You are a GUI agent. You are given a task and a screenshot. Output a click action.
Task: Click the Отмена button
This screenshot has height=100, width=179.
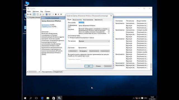(x=98, y=66)
